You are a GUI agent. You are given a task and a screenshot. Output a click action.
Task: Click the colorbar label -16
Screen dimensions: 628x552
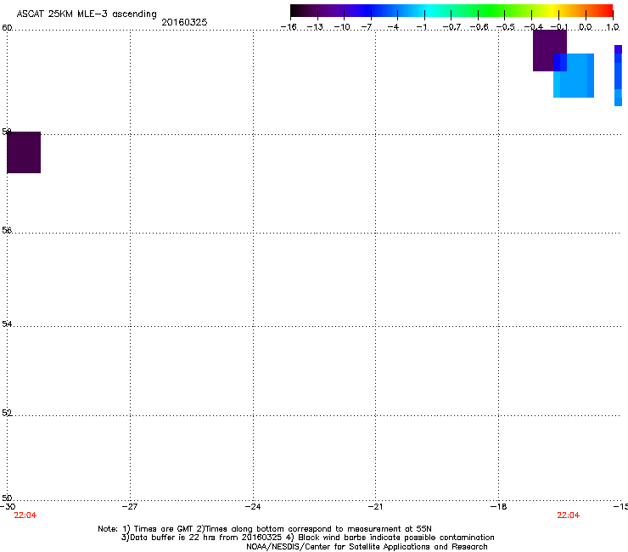tap(289, 27)
